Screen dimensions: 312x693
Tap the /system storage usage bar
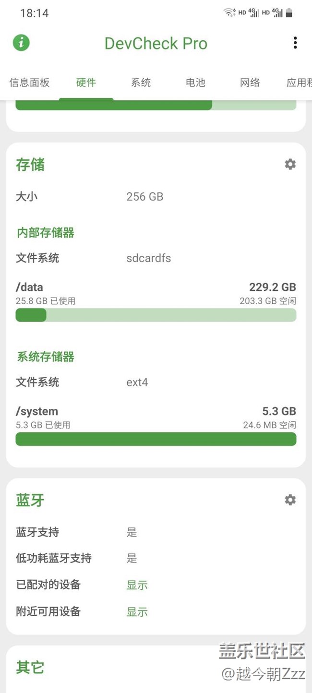click(156, 439)
